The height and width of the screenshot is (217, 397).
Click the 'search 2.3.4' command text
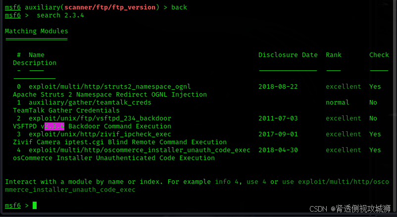pos(60,15)
